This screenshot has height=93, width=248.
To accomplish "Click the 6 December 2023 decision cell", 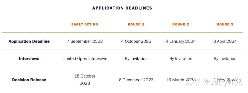I will coord(136,80).
